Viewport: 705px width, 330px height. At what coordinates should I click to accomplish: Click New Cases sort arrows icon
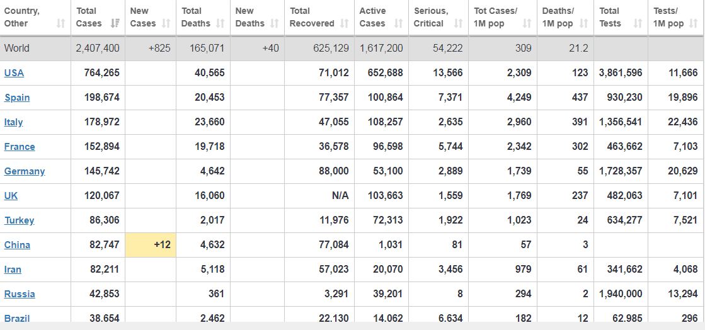(166, 23)
